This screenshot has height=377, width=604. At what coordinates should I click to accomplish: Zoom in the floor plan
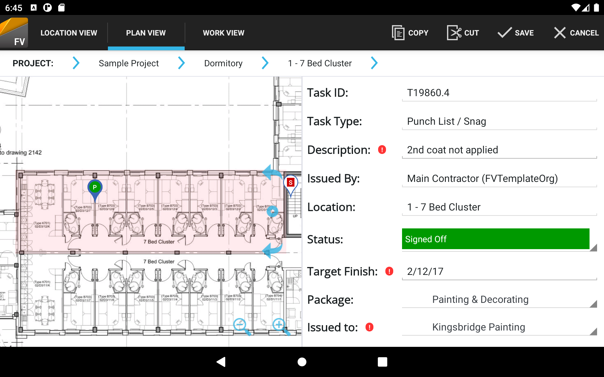point(281,327)
